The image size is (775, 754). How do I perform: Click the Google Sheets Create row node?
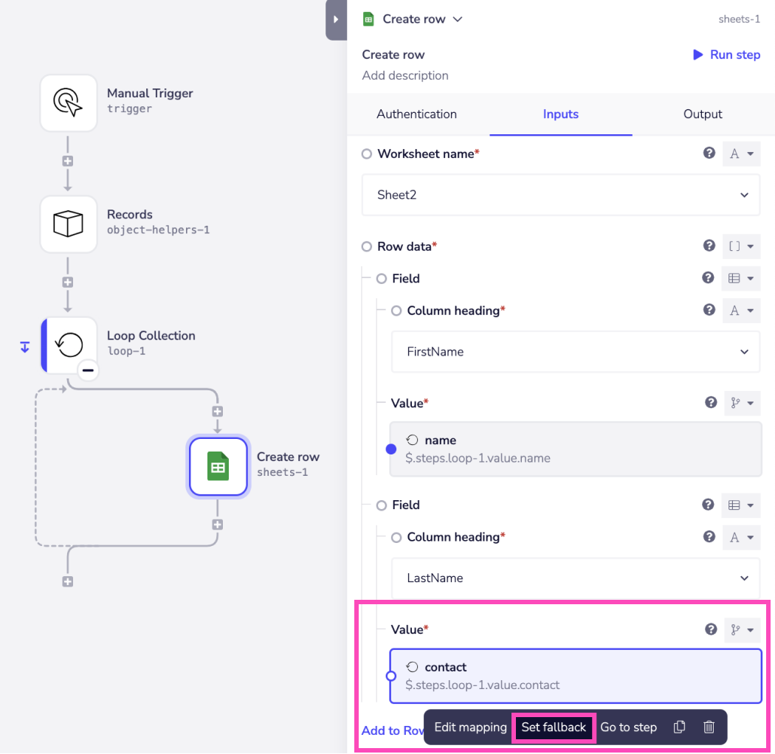(218, 466)
